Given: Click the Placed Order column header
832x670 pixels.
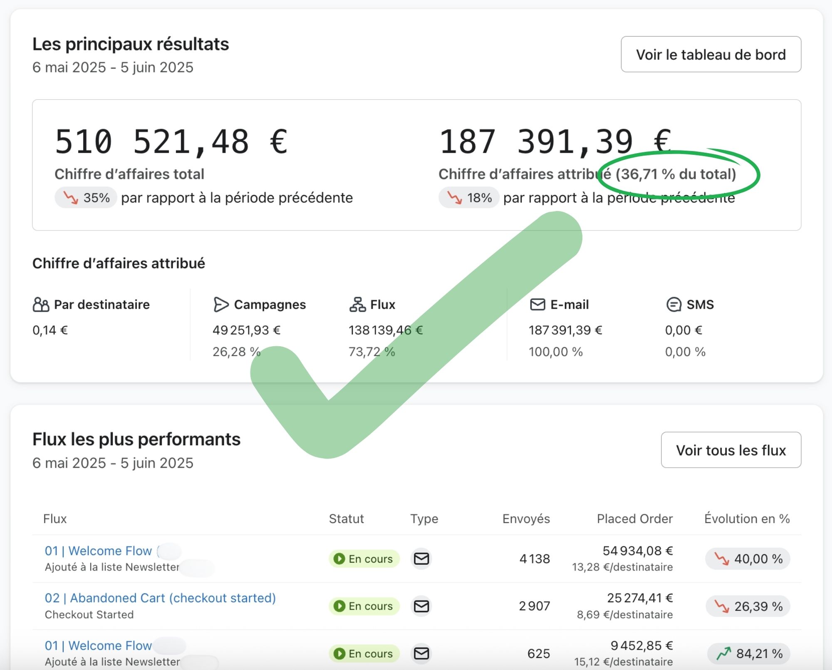Looking at the screenshot, I should pyautogui.click(x=634, y=519).
